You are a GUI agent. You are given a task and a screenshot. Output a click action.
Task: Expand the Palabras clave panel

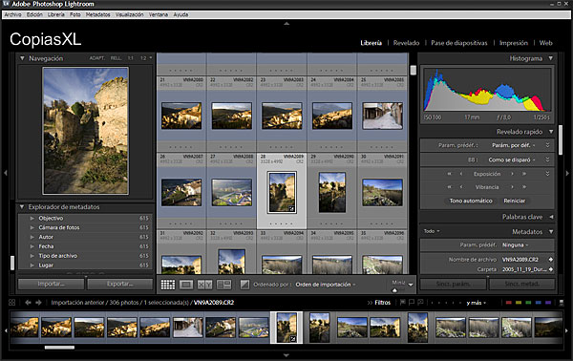click(x=551, y=217)
